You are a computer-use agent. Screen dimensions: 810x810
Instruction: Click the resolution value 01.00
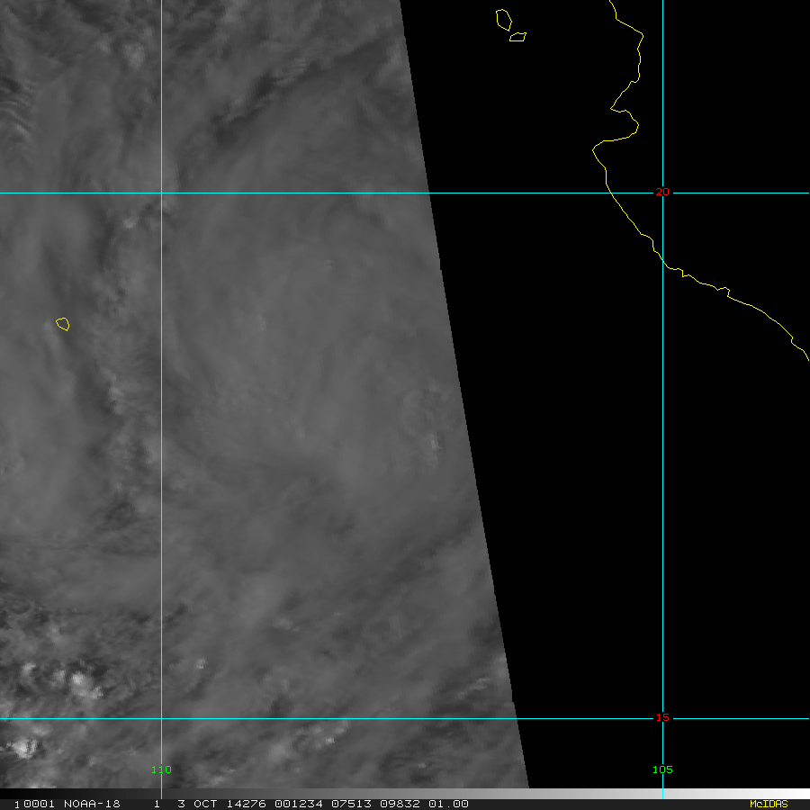click(448, 804)
